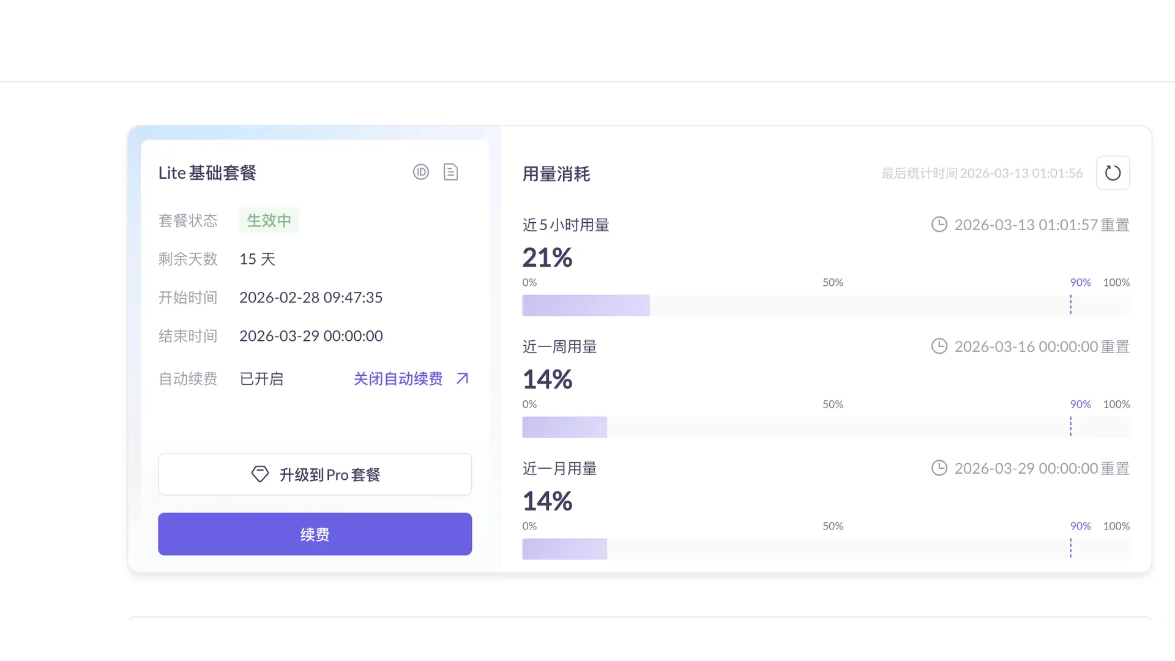Click 升级到 Pro 套餐 button
Image resolution: width=1175 pixels, height=661 pixels.
tap(315, 474)
